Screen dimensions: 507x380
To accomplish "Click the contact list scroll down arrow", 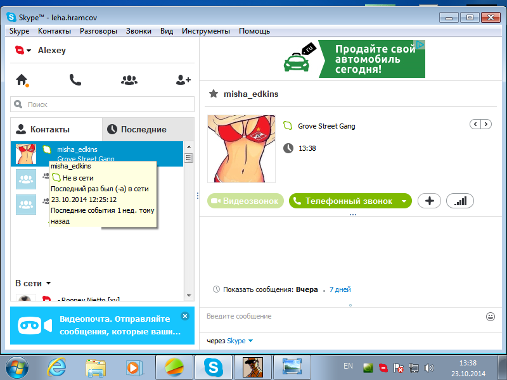I will point(189,296).
